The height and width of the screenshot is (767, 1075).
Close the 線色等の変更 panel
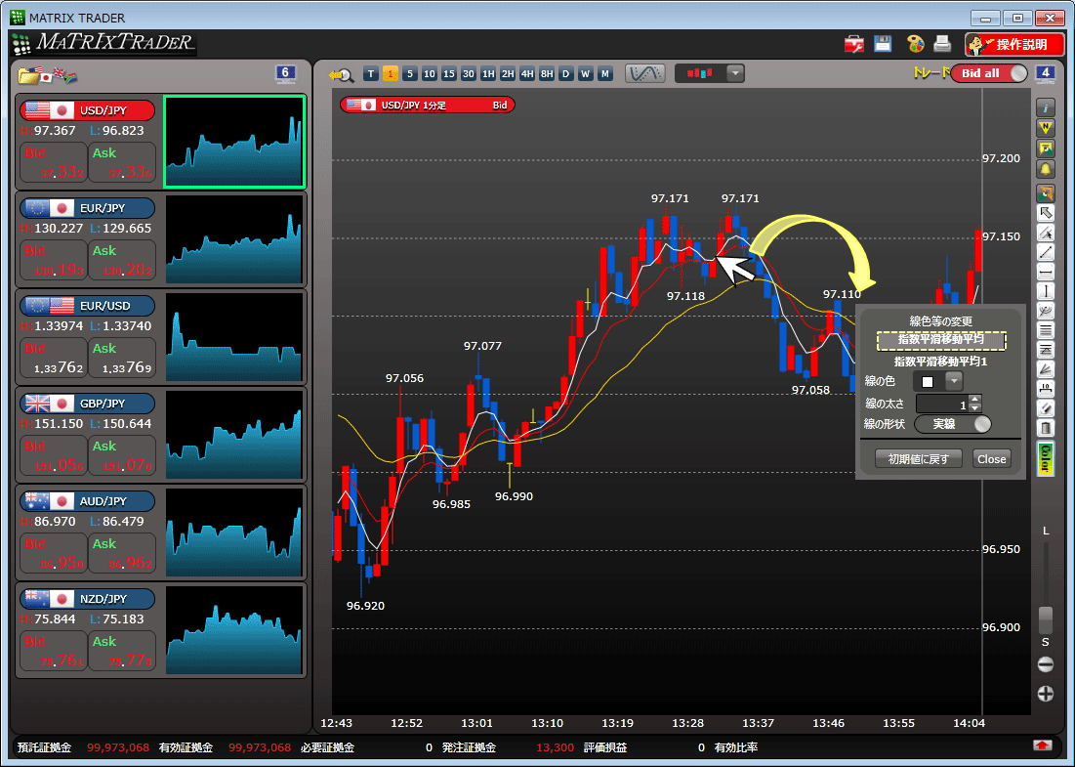point(991,459)
